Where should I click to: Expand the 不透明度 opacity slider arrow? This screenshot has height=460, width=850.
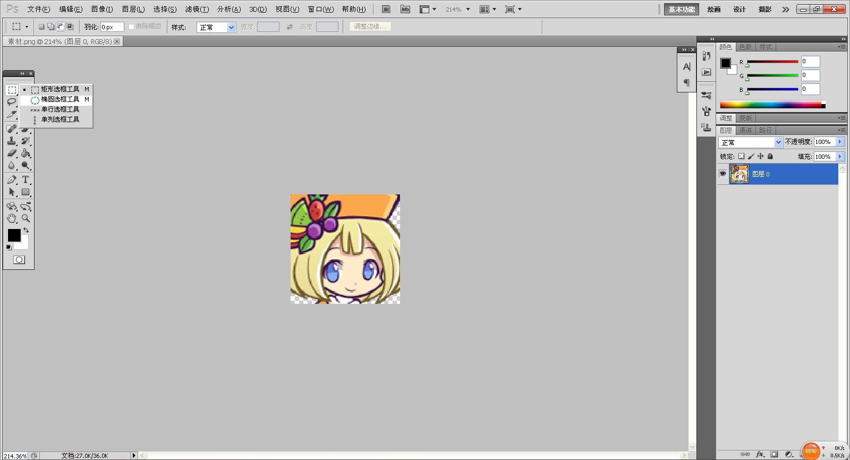pos(840,142)
